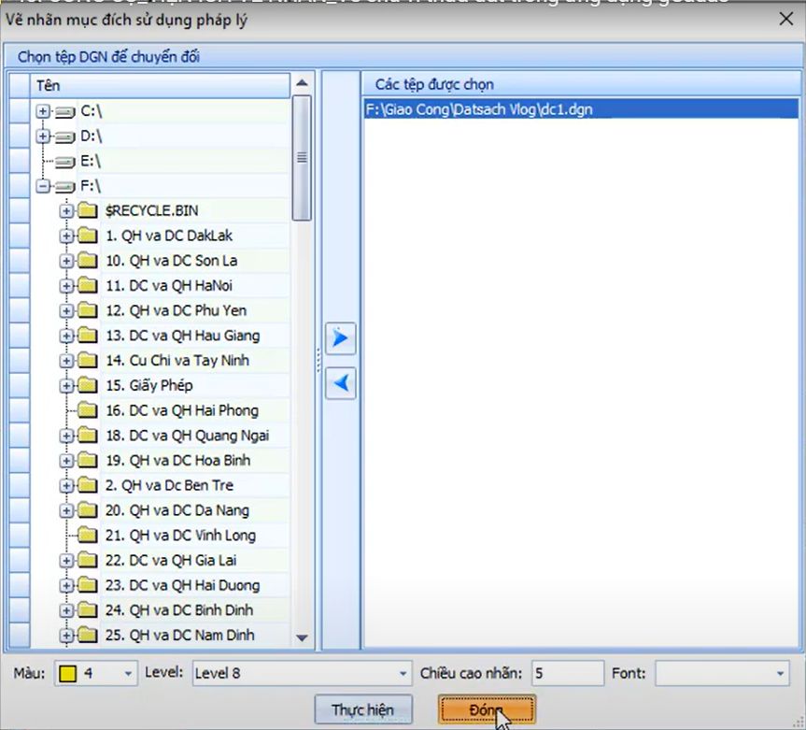Screen dimensions: 806x730
Task: Open the Font dropdown
Action: pyautogui.click(x=780, y=673)
